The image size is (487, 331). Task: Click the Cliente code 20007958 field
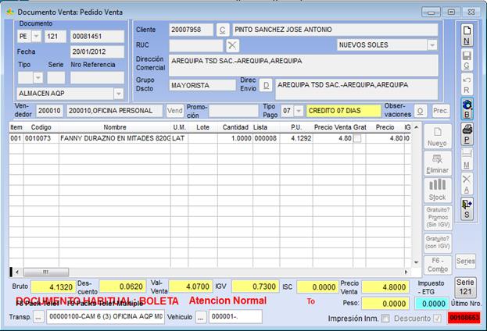191,30
